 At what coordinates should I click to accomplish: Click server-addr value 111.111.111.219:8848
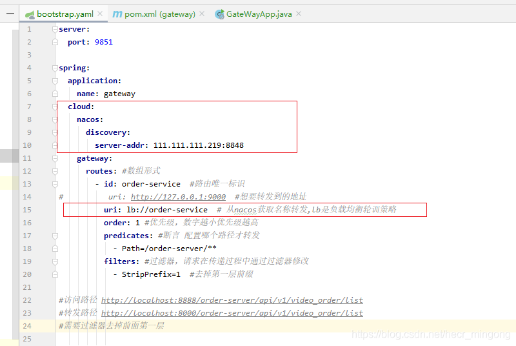coord(199,145)
